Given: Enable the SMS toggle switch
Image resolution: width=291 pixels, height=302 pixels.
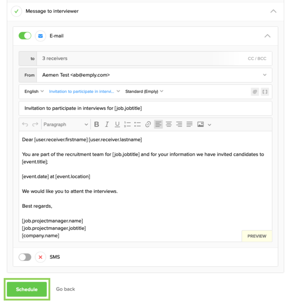Looking at the screenshot, I should pos(25,257).
